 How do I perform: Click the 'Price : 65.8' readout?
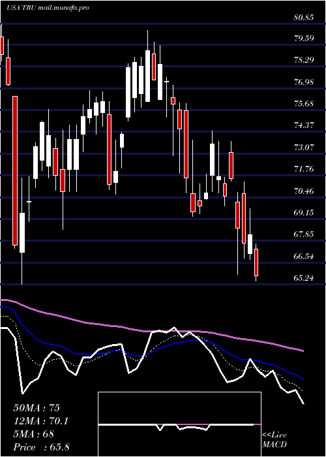click(41, 447)
